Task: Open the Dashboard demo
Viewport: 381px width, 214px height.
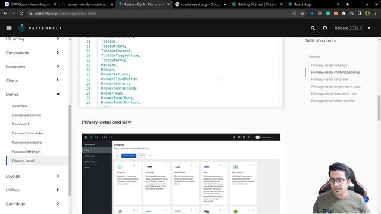Action: [x=20, y=124]
